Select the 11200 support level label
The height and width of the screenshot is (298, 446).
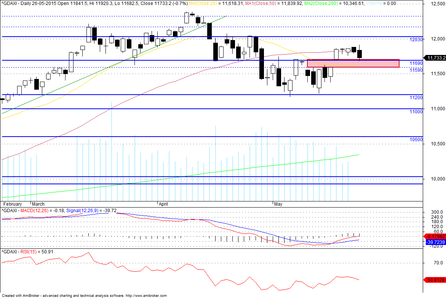pyautogui.click(x=416, y=98)
